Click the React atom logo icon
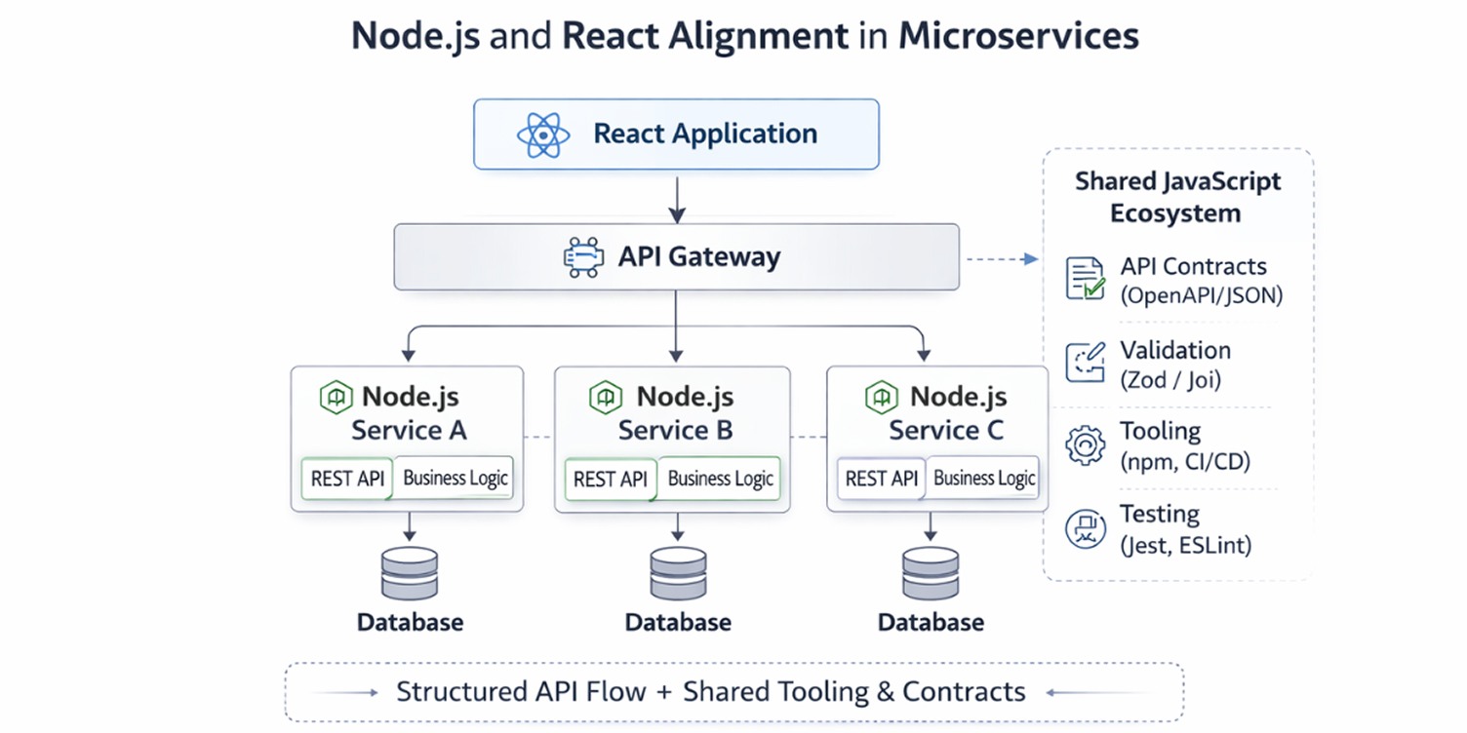This screenshot has height=733, width=1467. [542, 134]
